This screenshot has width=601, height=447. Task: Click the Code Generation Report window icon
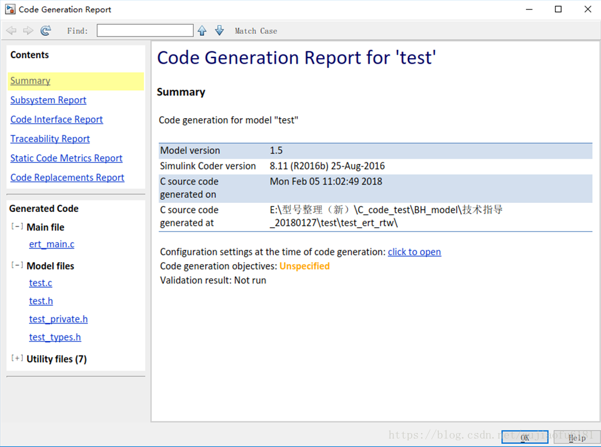[x=10, y=10]
